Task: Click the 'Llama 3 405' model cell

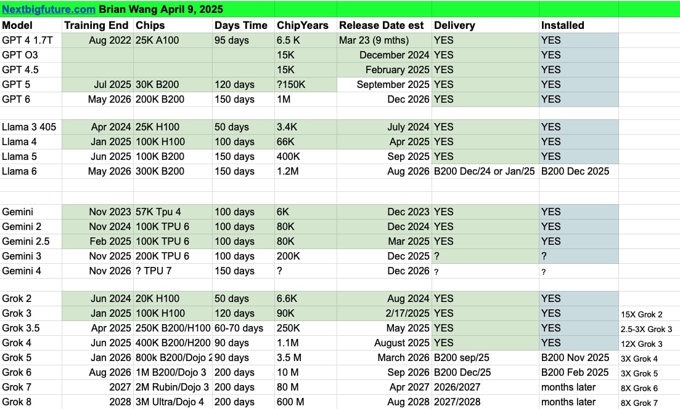Action: pos(31,127)
